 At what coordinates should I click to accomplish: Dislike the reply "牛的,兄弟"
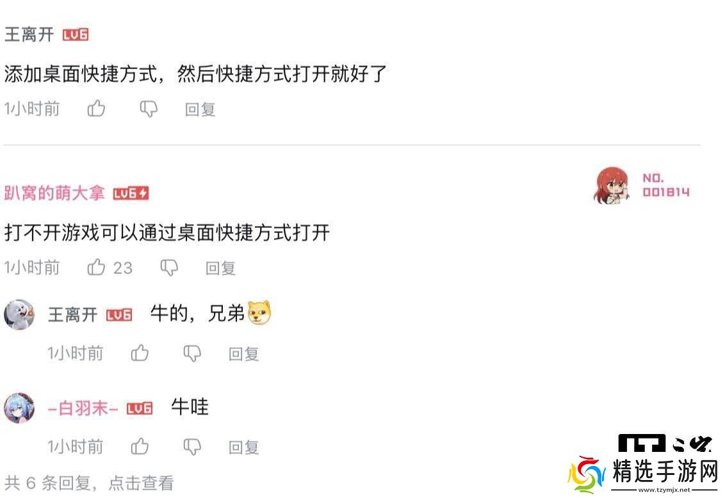click(x=192, y=353)
